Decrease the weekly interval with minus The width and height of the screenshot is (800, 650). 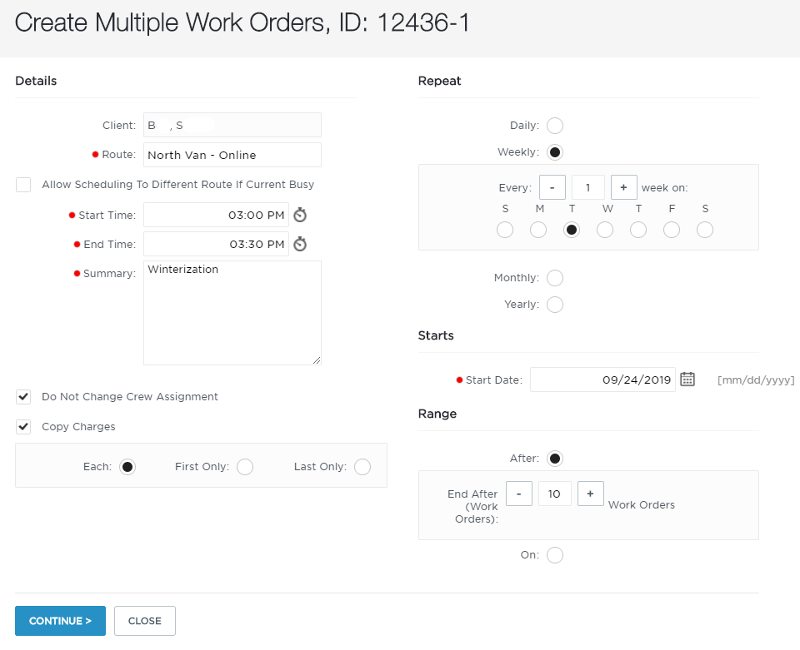pos(552,187)
